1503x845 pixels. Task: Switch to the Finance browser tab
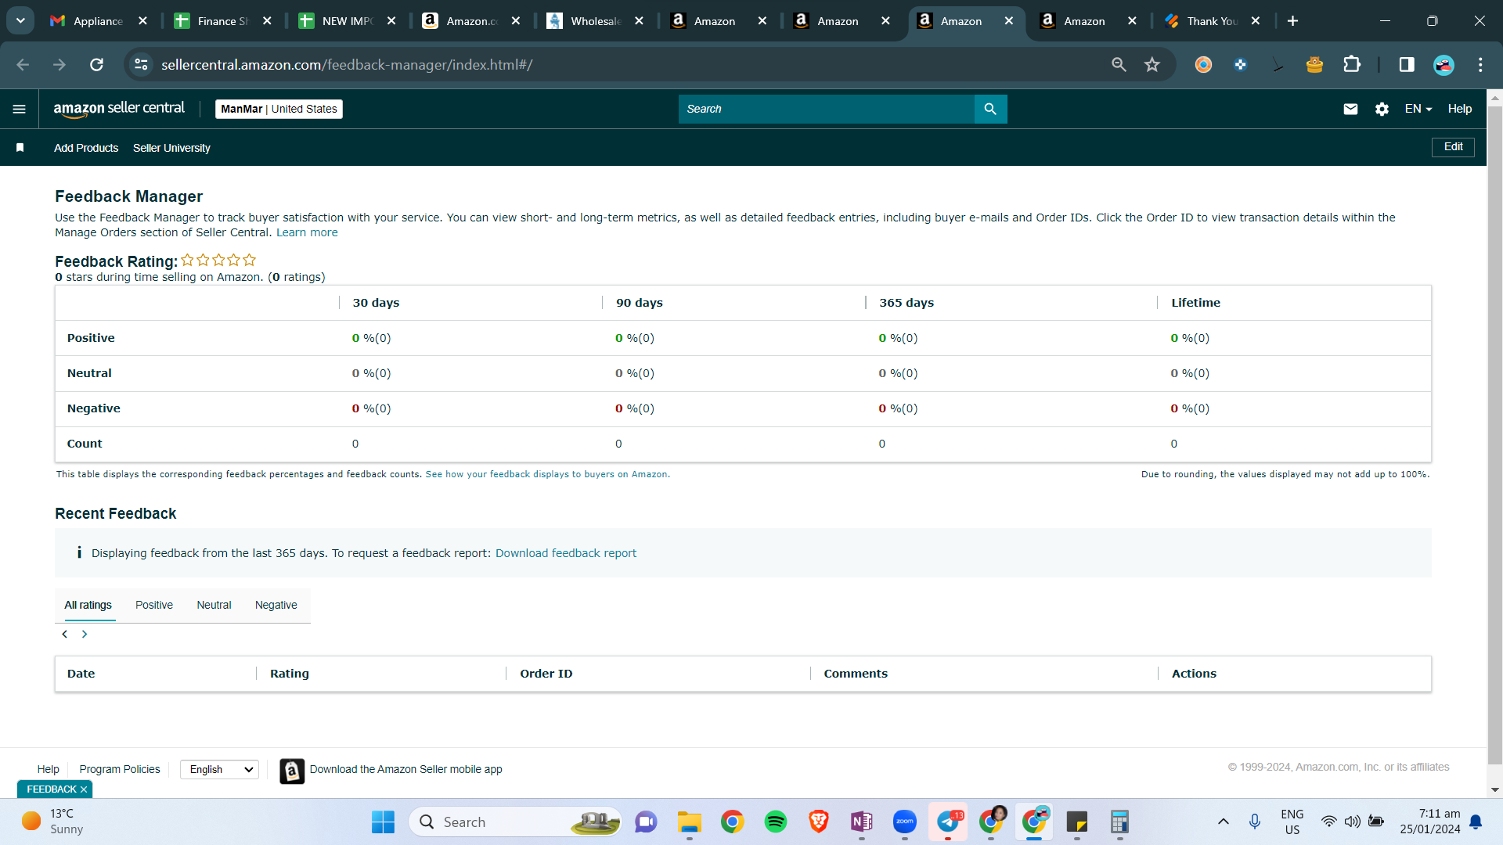click(222, 21)
